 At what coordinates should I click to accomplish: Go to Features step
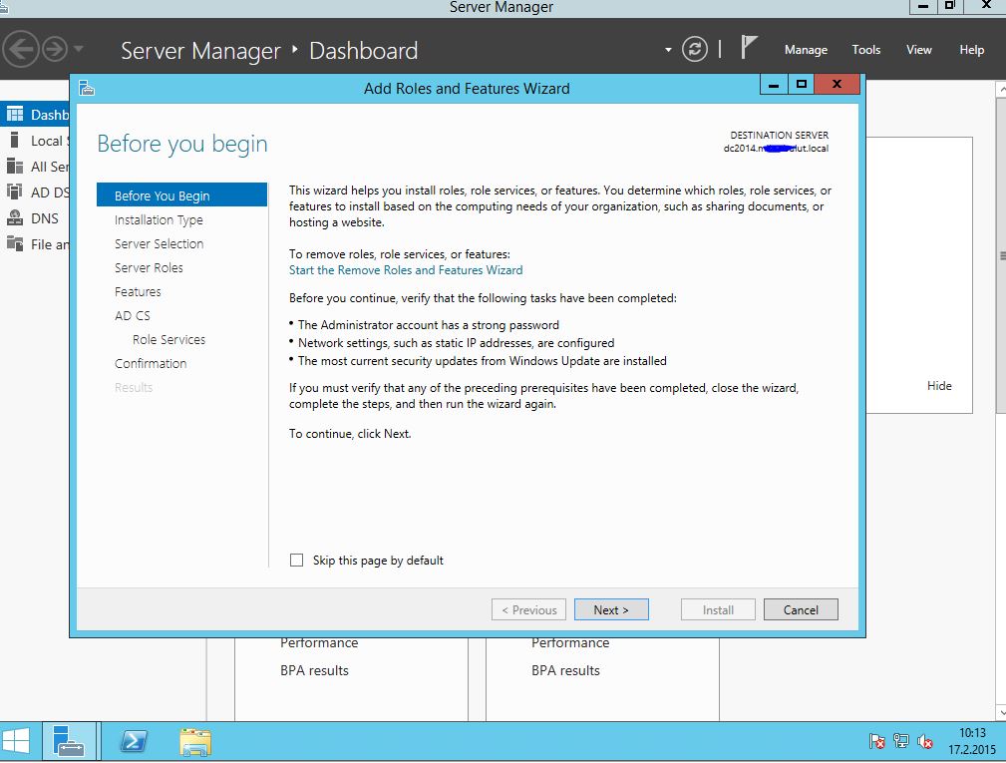tap(138, 291)
